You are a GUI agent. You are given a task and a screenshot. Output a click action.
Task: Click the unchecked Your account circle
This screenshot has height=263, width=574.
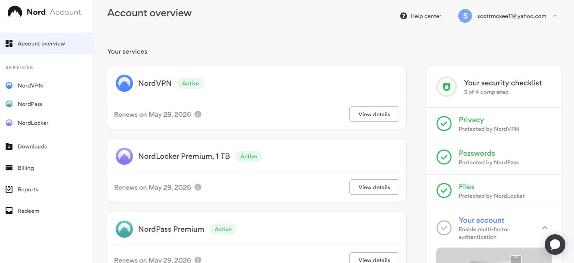(444, 228)
